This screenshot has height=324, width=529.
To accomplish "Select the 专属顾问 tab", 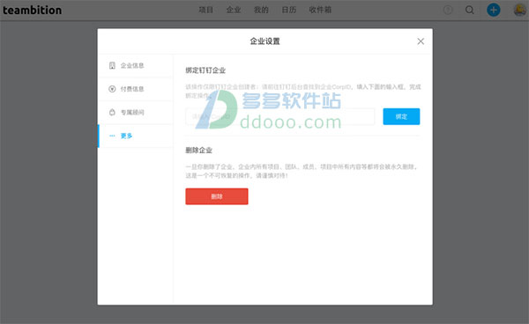I will click(x=136, y=112).
